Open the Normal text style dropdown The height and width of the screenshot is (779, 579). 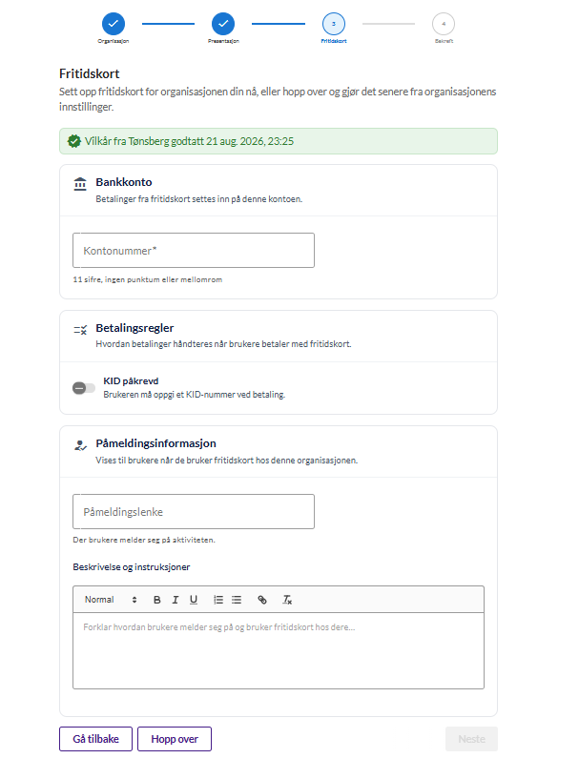coord(111,600)
